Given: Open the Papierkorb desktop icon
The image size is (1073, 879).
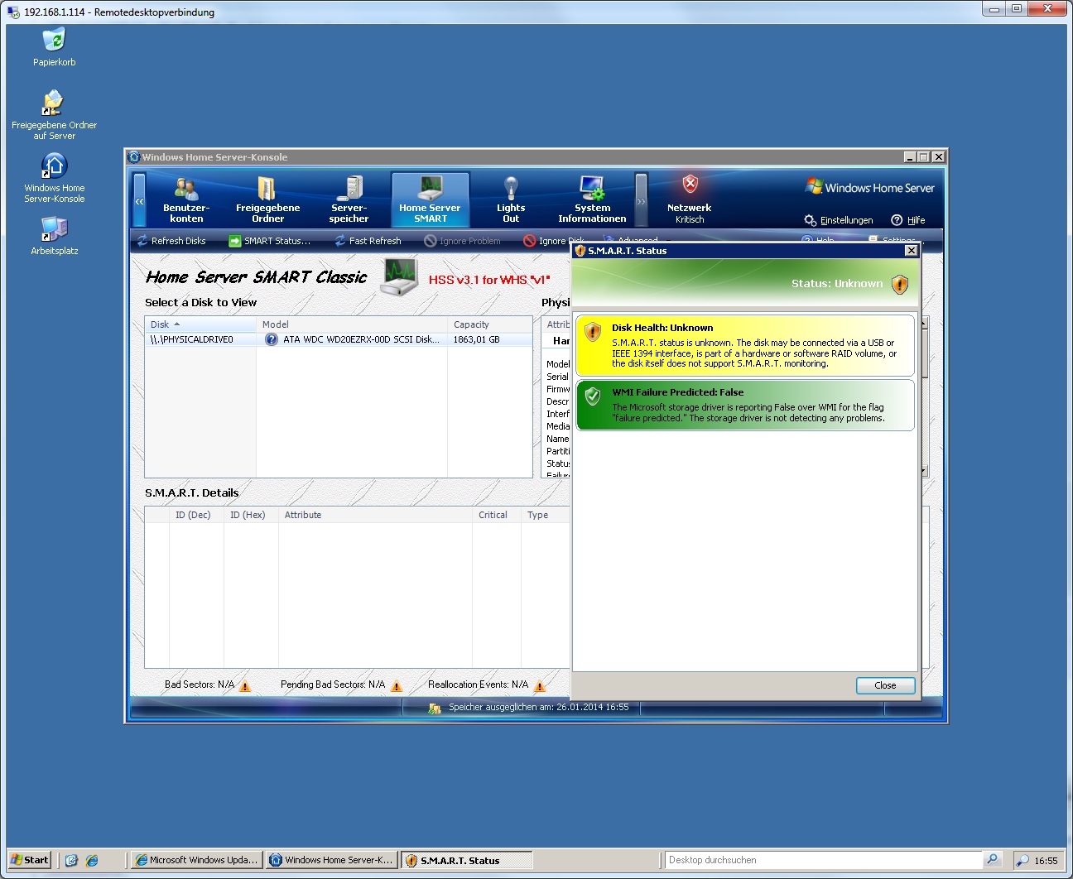Looking at the screenshot, I should (x=55, y=47).
